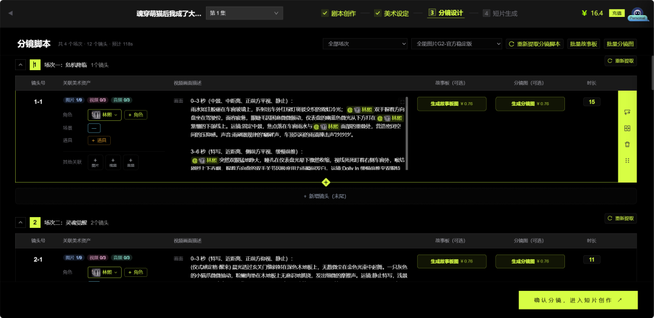Go to the 剧本创作 step
This screenshot has width=654, height=318.
pos(339,13)
